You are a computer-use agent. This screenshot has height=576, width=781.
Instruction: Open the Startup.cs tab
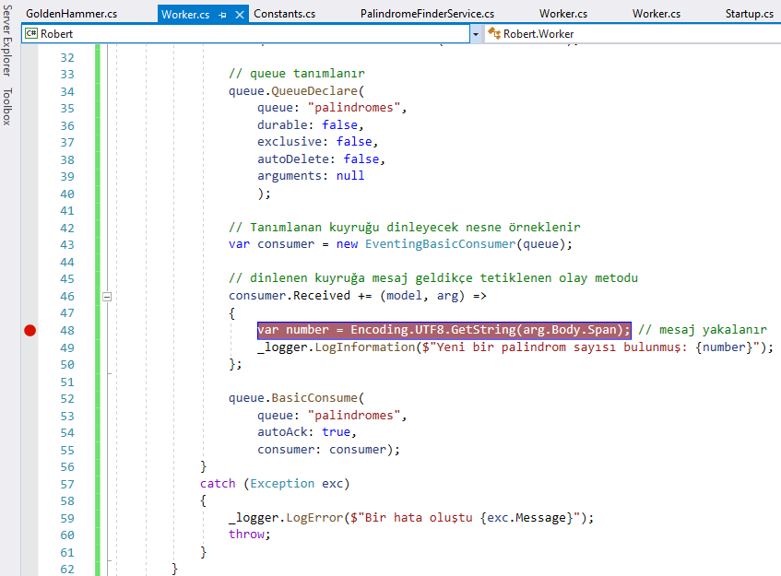[749, 14]
